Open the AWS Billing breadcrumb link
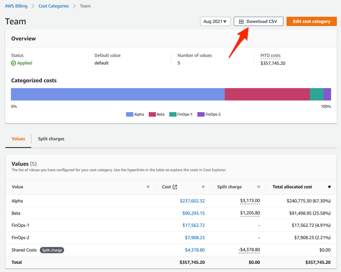 pos(18,6)
